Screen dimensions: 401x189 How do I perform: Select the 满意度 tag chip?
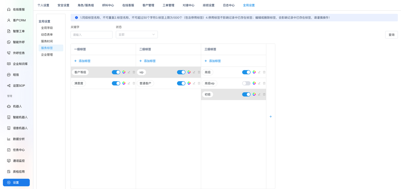79,83
